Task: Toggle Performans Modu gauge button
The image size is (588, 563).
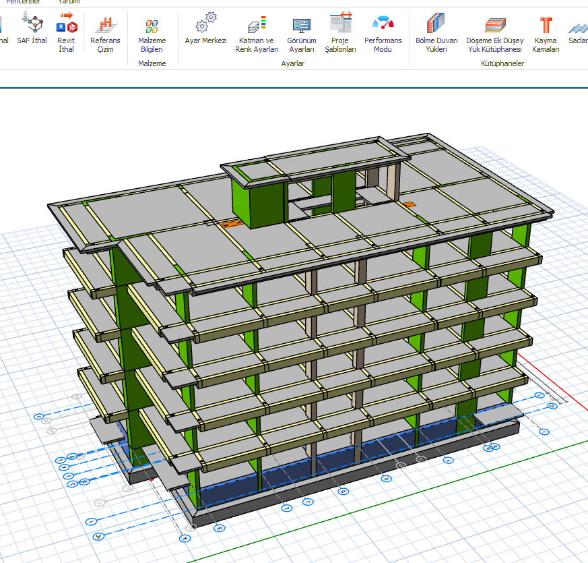Action: pyautogui.click(x=383, y=24)
